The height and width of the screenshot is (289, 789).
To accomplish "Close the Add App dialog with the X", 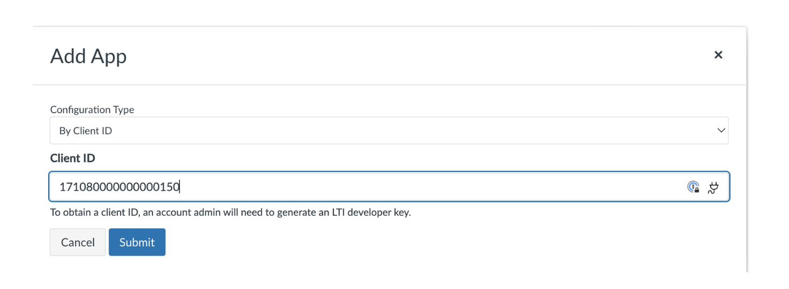I will (718, 54).
